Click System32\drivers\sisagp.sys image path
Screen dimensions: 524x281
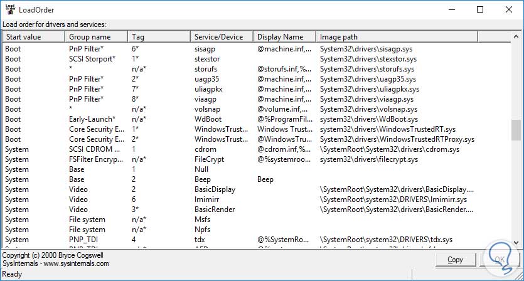(366, 49)
